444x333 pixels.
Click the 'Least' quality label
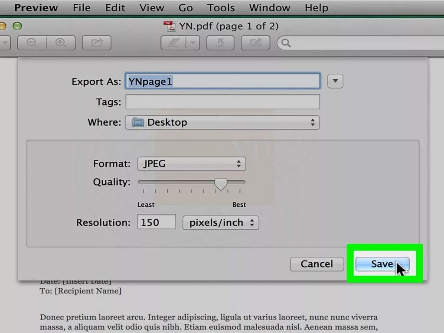tap(146, 205)
